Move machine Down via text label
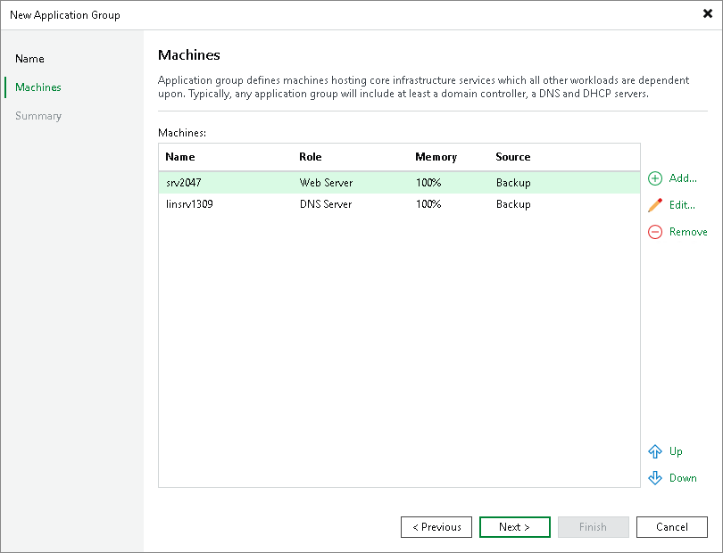The height and width of the screenshot is (553, 723). (x=683, y=478)
